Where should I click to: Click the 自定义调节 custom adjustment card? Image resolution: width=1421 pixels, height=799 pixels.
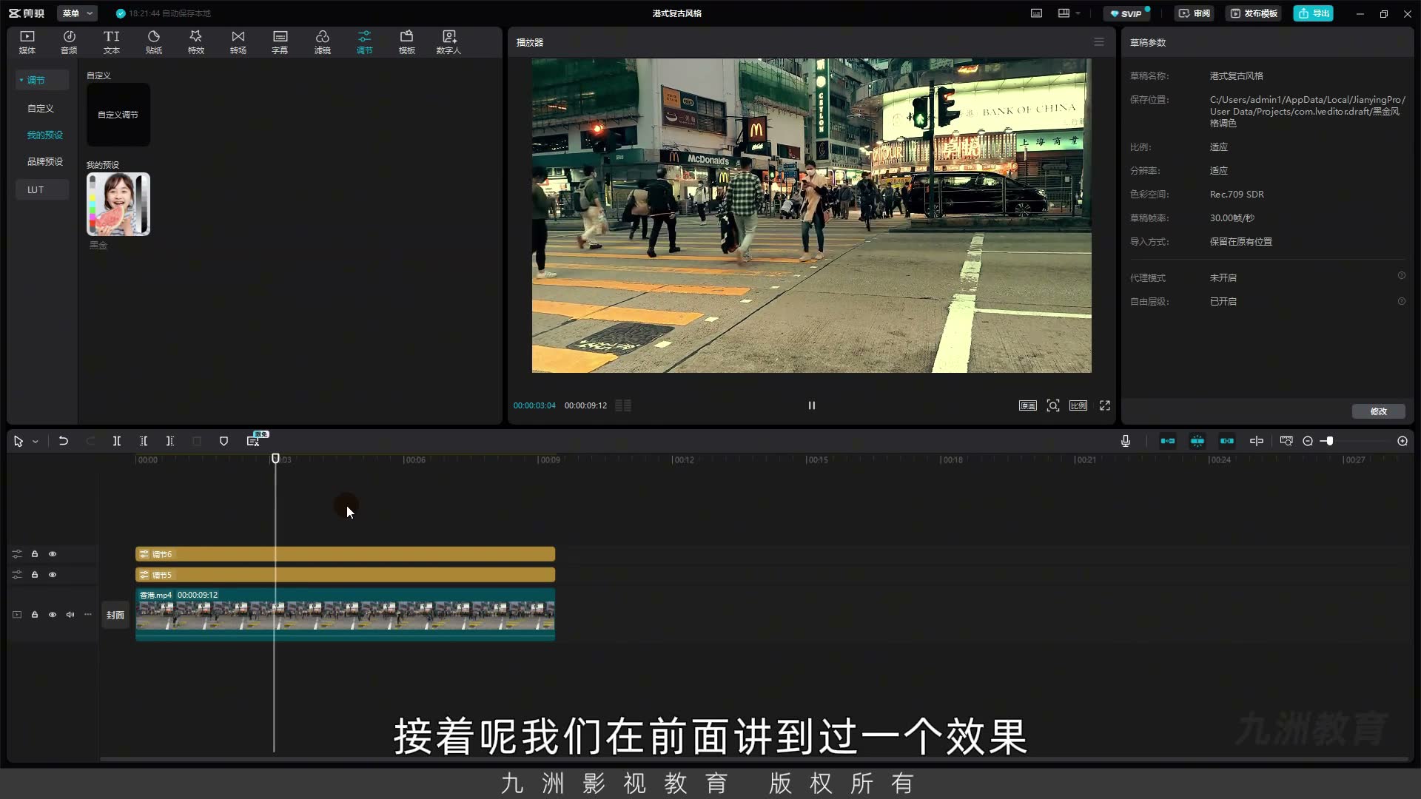[x=118, y=115]
